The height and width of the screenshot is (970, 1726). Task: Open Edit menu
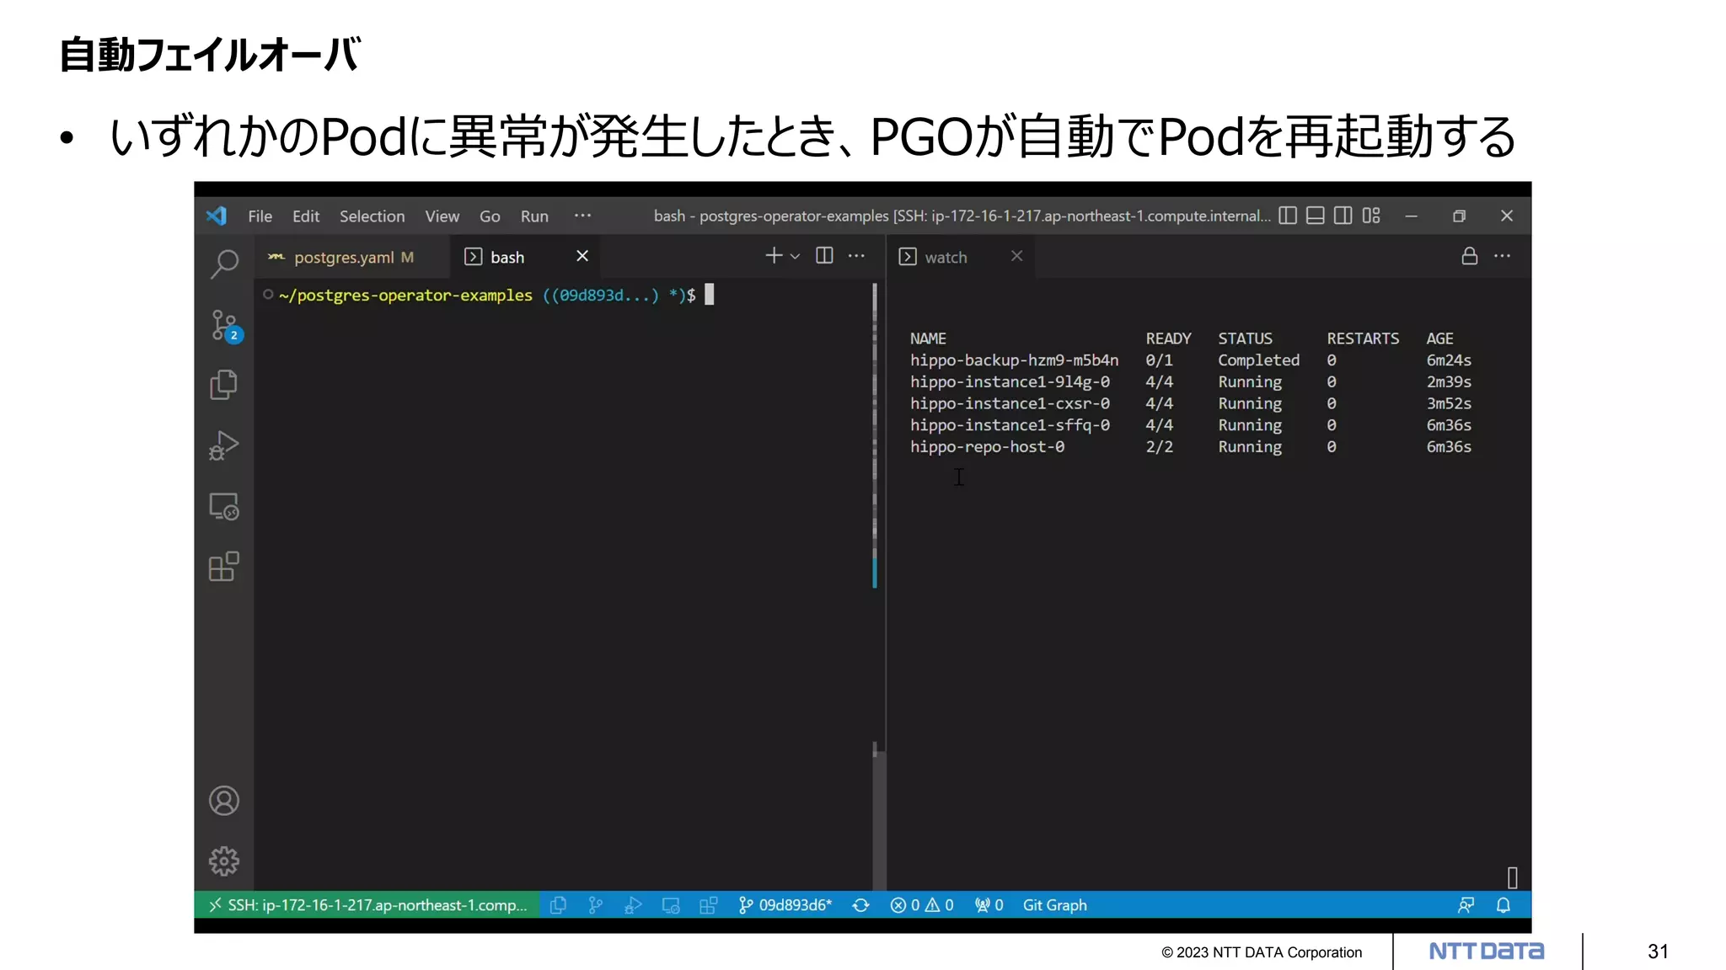point(306,216)
